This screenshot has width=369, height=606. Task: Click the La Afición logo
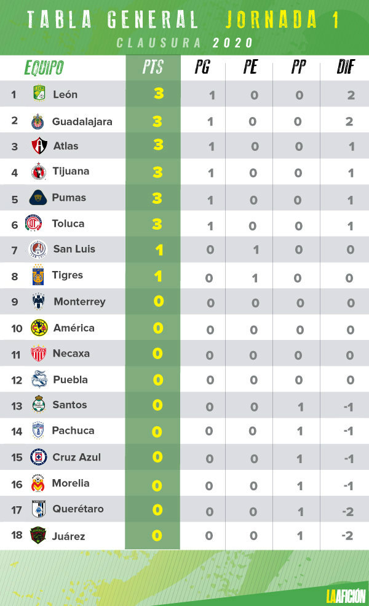tap(346, 596)
